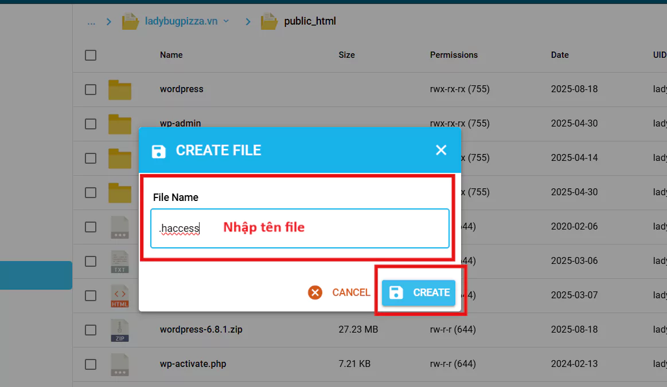Screen dimensions: 667x387
Task: Close the CREATE FILE dialog
Action: [441, 150]
